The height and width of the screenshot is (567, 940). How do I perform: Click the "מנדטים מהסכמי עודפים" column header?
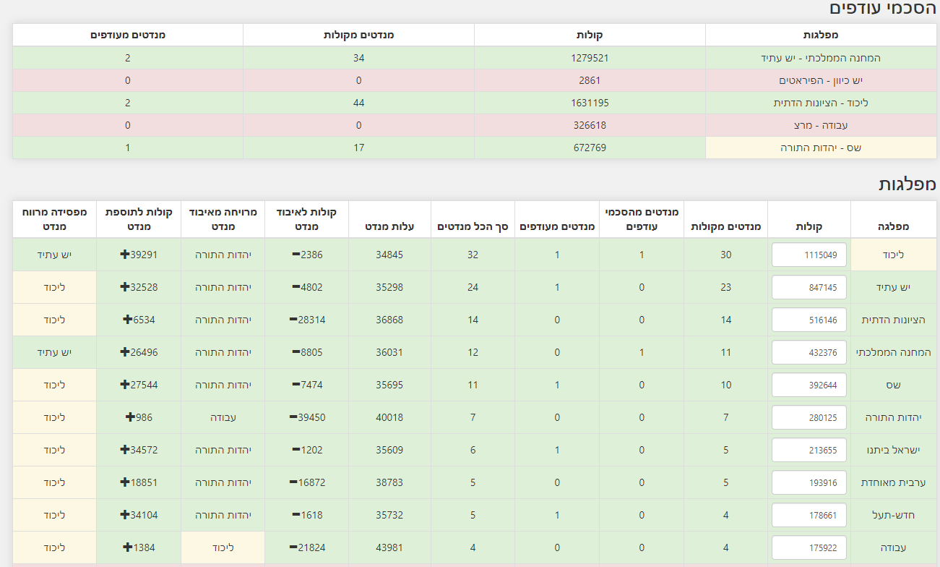point(642,219)
